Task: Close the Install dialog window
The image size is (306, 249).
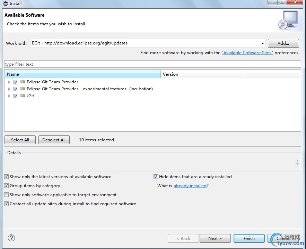Action: click(x=296, y=2)
